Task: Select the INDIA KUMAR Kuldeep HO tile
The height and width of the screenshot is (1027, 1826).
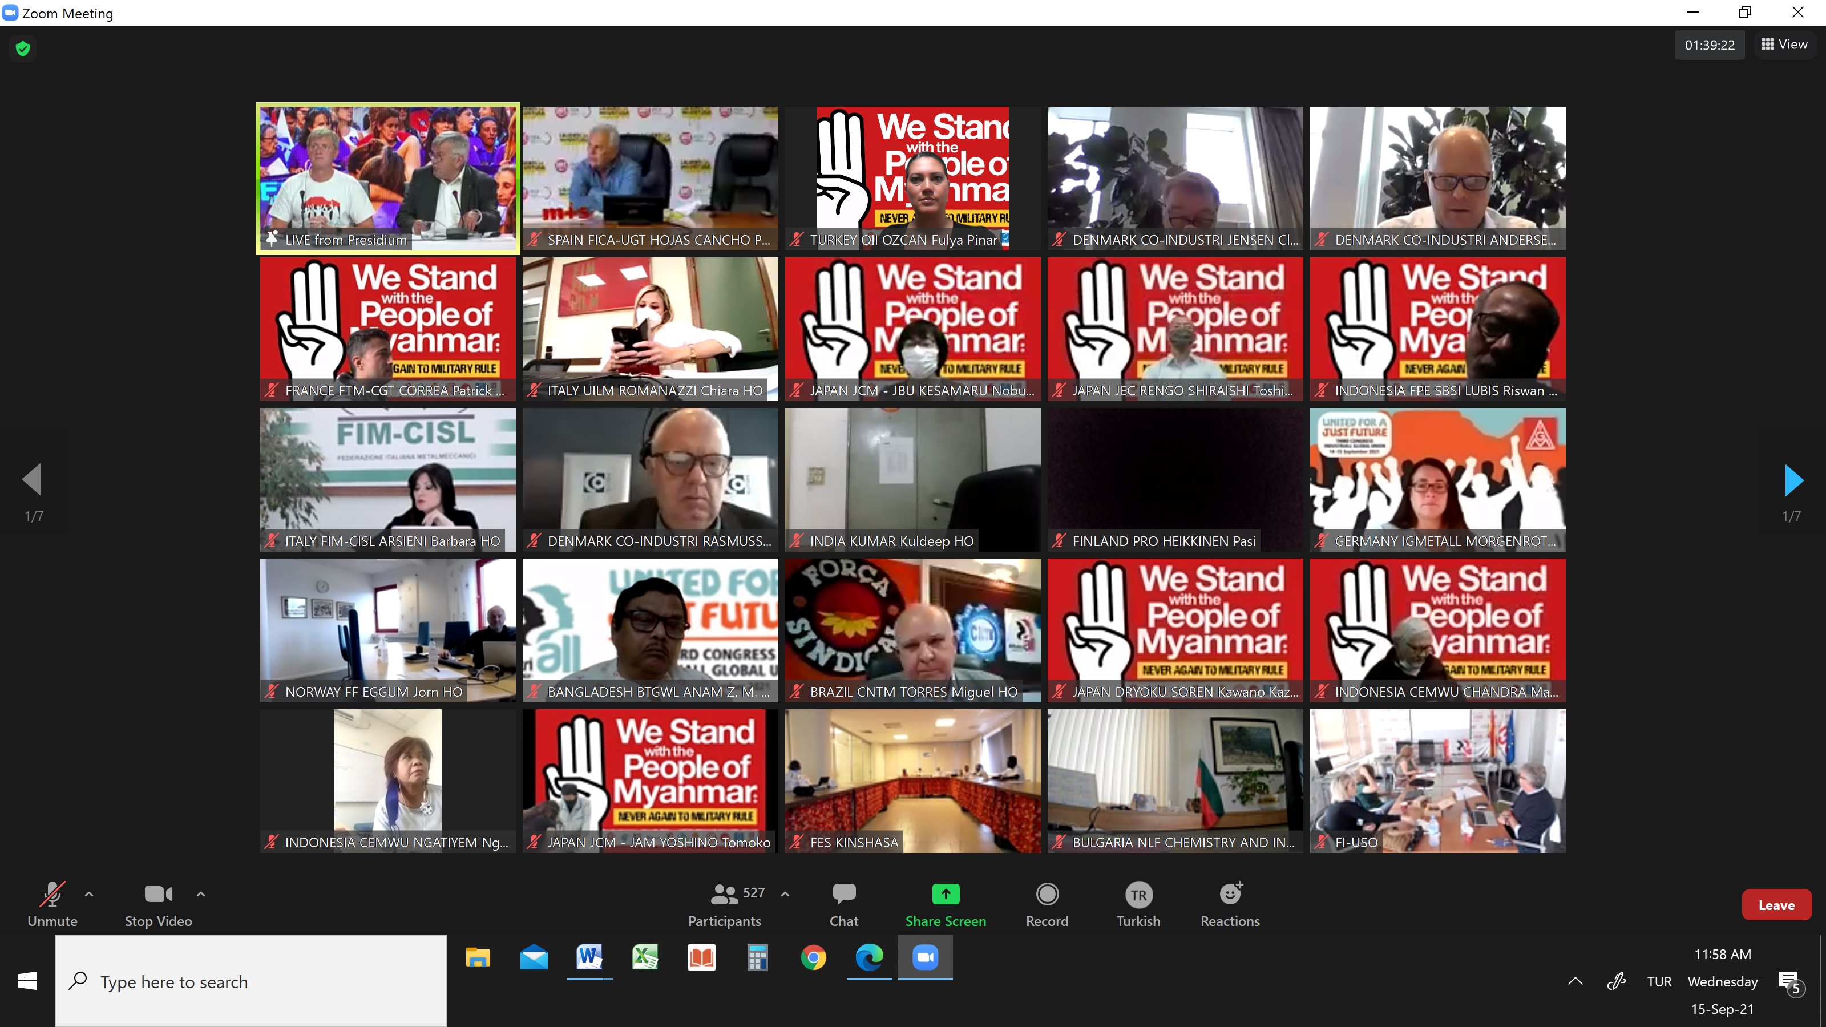Action: coord(912,480)
